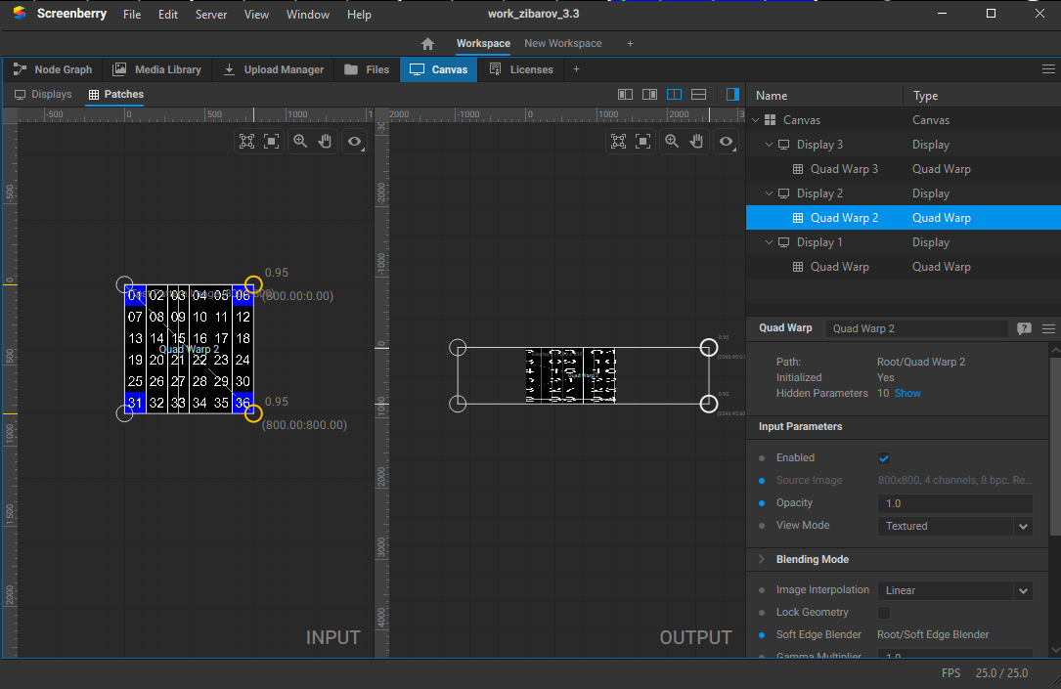Click fit-selection icon in OUTPUT view
1061x689 pixels.
point(642,141)
